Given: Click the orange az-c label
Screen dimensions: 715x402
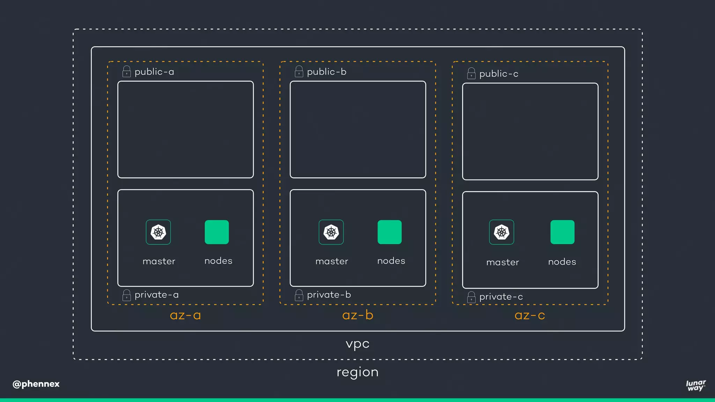Looking at the screenshot, I should pos(530,315).
